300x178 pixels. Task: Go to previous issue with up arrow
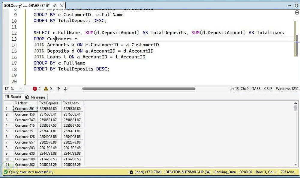point(58,88)
